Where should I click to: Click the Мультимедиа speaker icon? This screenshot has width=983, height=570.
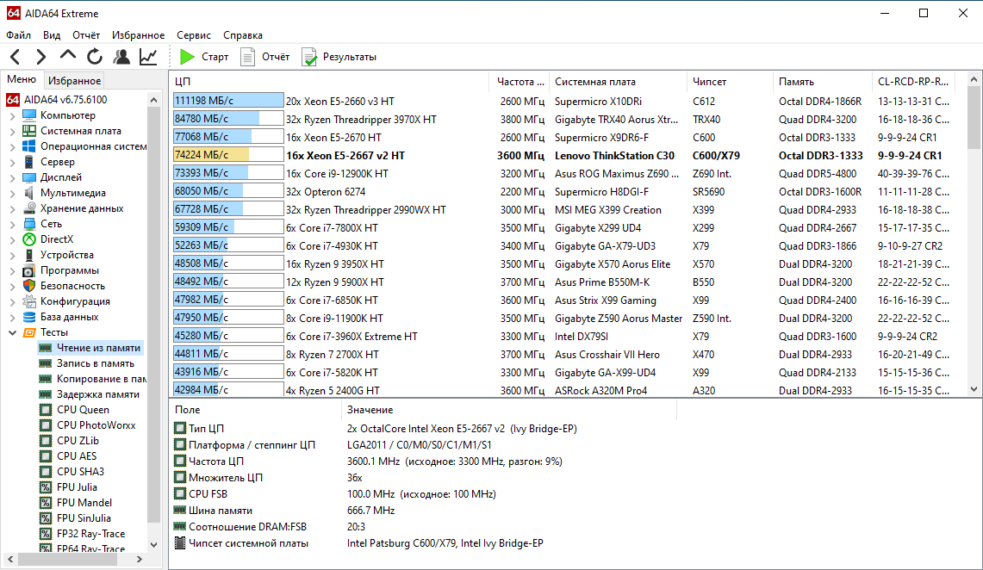[29, 193]
